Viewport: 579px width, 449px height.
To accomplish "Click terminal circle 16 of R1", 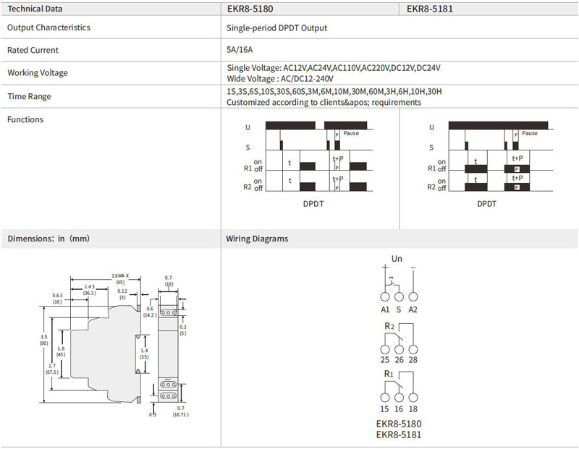I will (399, 398).
